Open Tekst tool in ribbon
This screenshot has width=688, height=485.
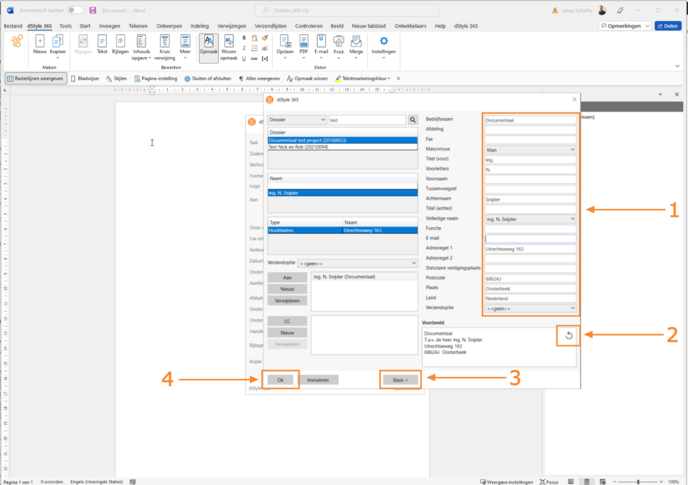[102, 45]
